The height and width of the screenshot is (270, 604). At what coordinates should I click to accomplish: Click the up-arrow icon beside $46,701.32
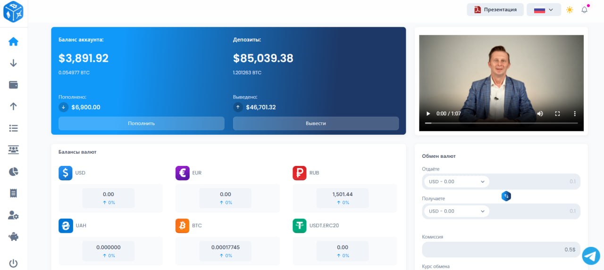(238, 107)
